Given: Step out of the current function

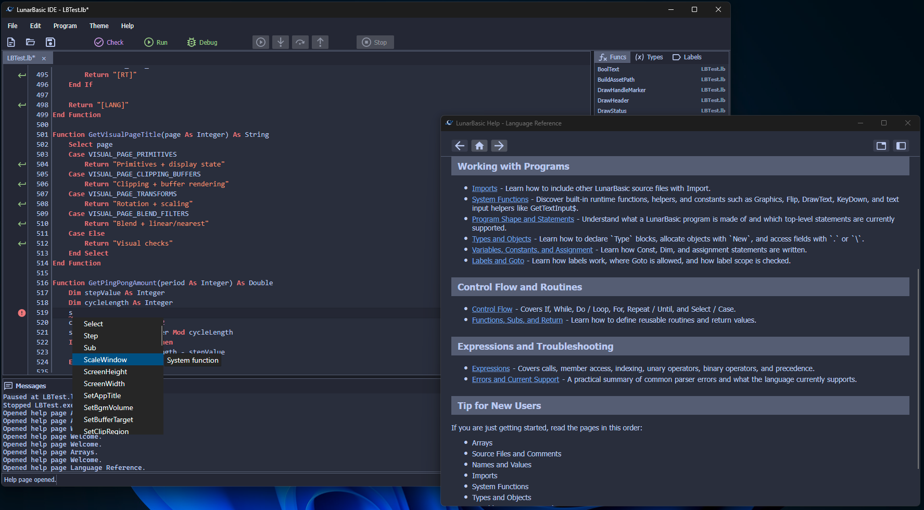Looking at the screenshot, I should coord(320,42).
